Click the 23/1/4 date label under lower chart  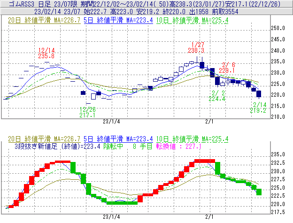111,217
